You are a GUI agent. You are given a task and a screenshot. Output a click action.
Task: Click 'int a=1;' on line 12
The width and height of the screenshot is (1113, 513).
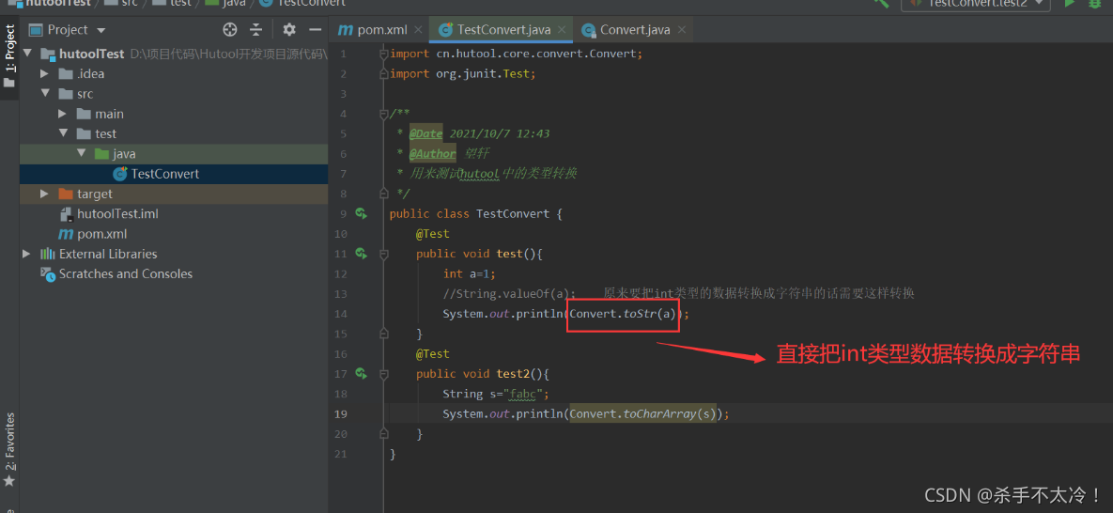point(470,273)
